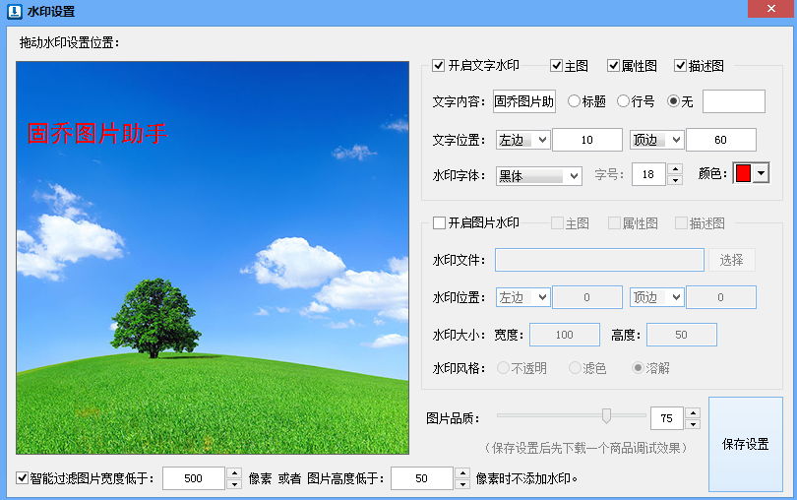Uncheck 描述图 for text watermark
Viewport: 797px width, 500px height.
[680, 66]
